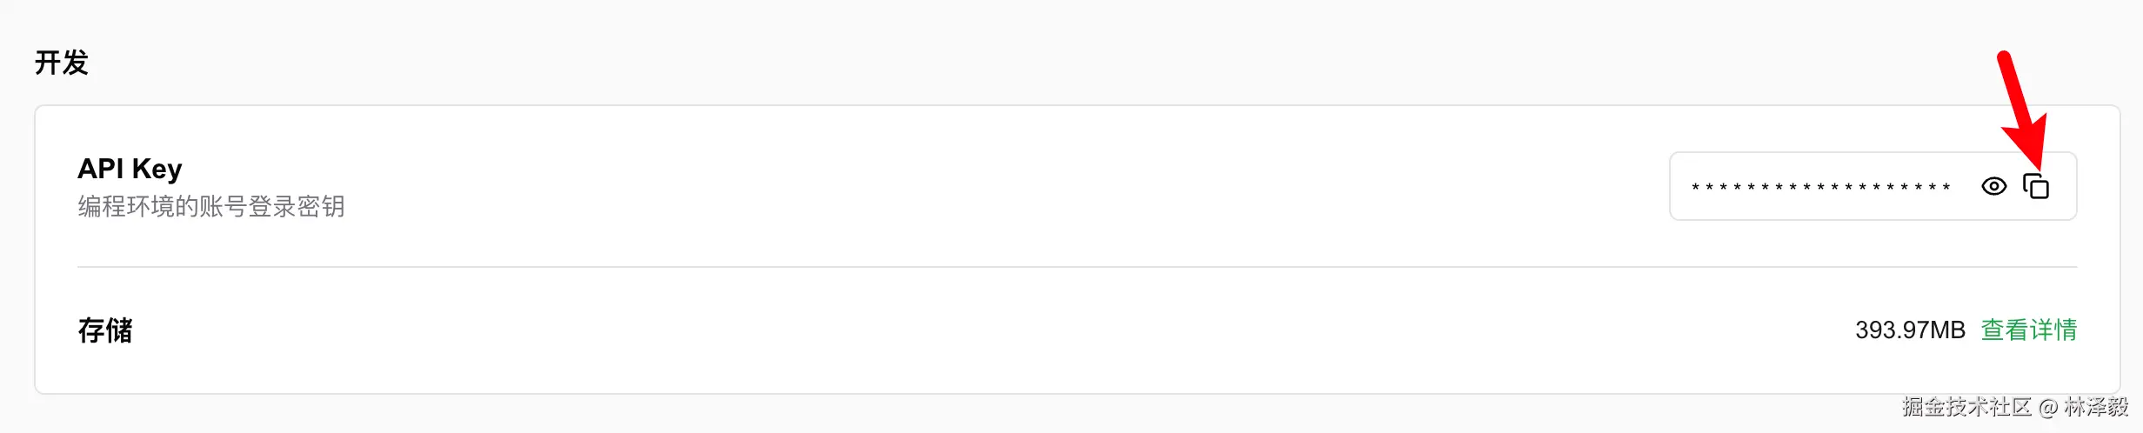Click the API Key title text
This screenshot has width=2143, height=433.
point(130,168)
